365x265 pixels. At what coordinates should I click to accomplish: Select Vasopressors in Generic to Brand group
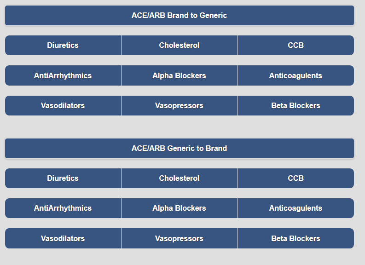click(x=179, y=238)
